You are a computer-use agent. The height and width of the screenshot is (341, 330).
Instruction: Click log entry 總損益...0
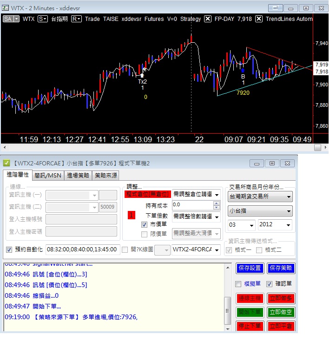click(32, 296)
